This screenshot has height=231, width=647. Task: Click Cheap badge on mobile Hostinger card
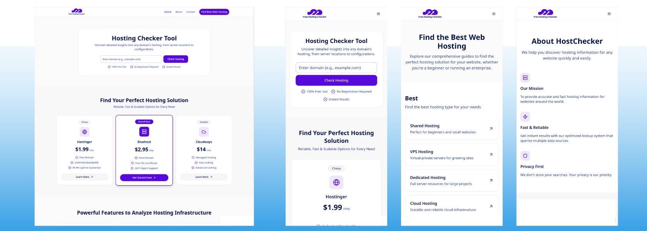[336, 168]
